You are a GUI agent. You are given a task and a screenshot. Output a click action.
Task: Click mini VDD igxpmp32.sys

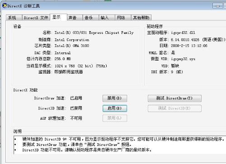[x=183, y=59]
